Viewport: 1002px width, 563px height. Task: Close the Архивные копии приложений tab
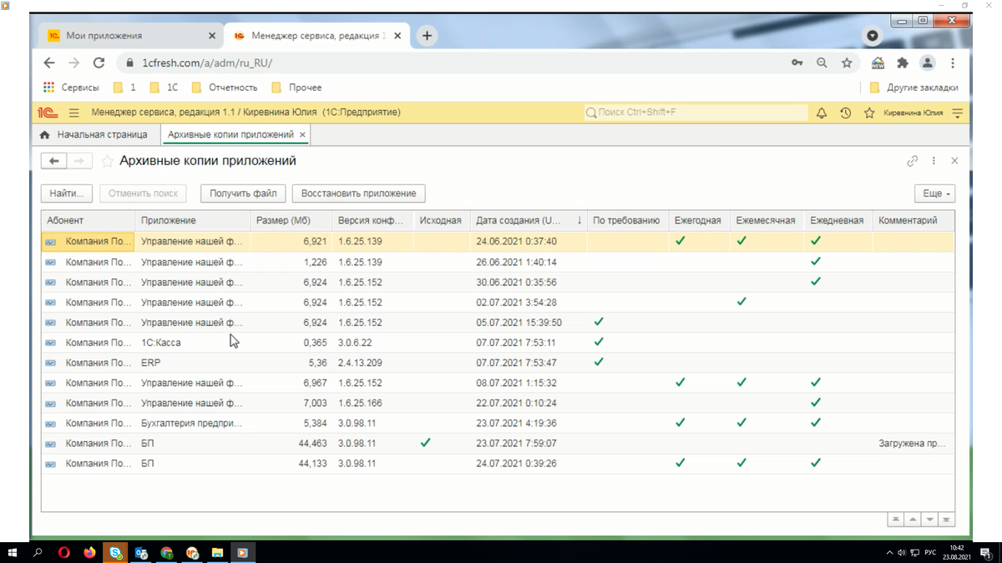coord(302,134)
